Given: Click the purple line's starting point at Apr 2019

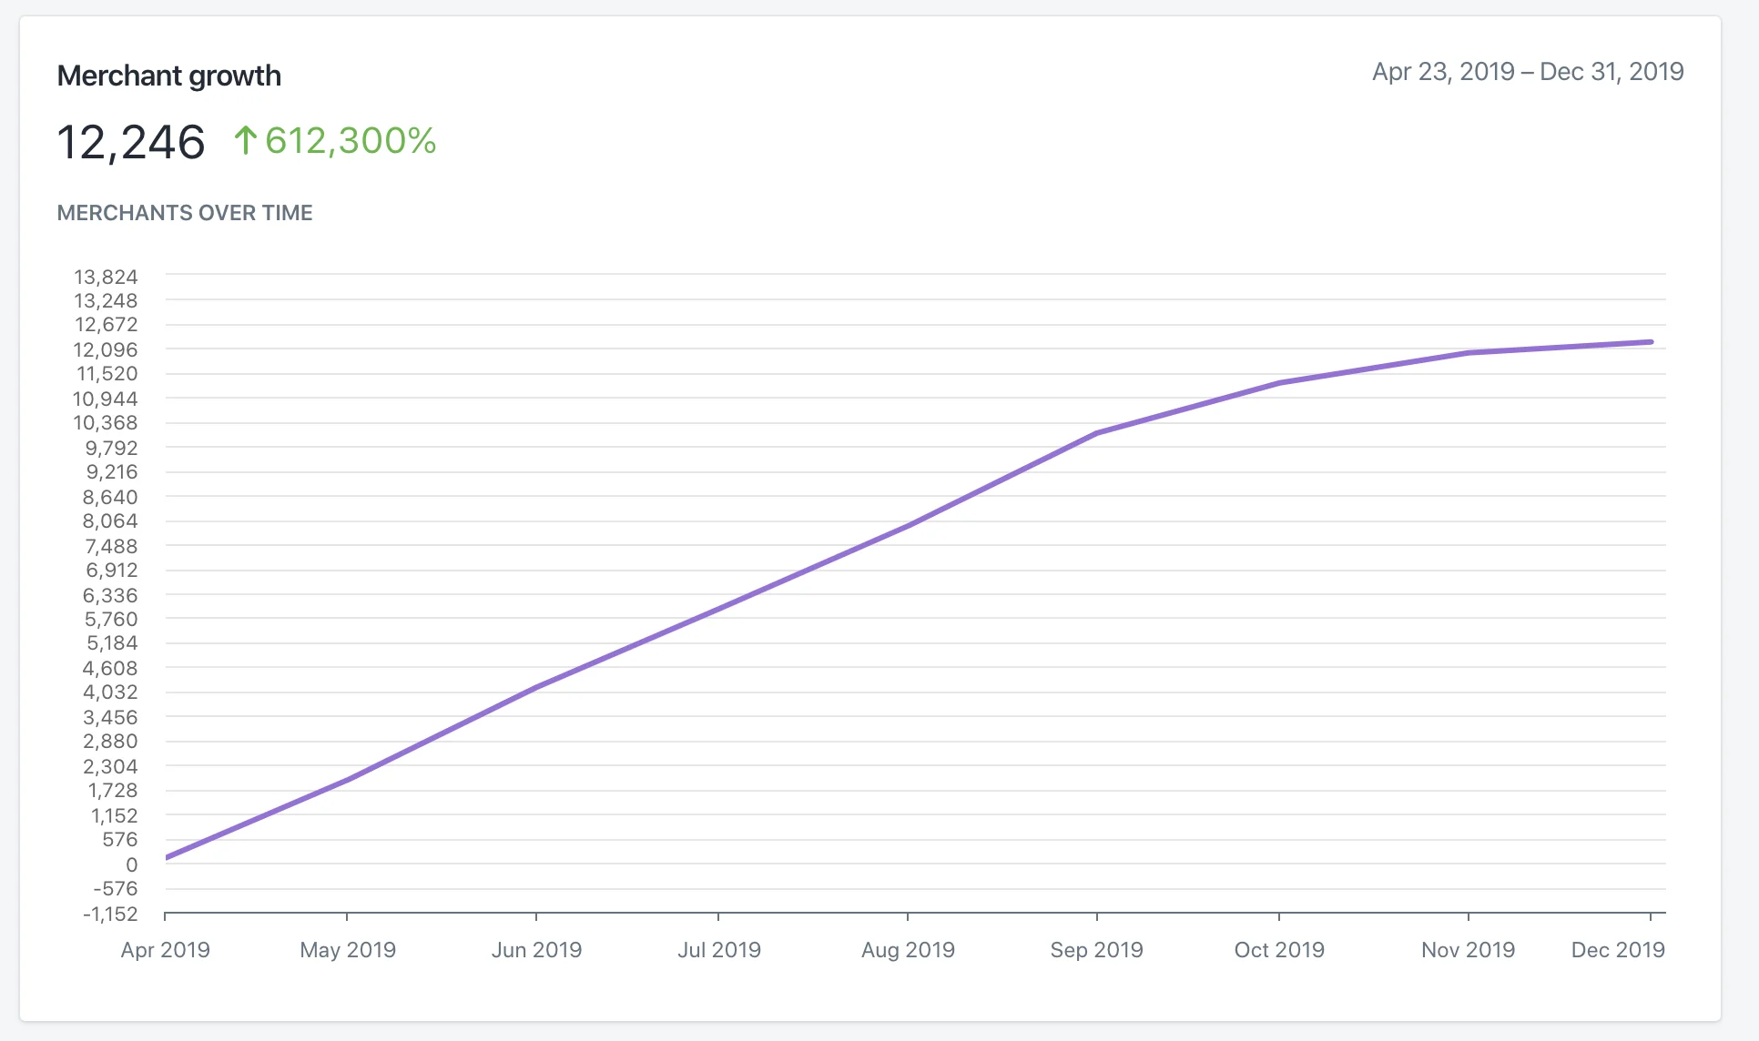Looking at the screenshot, I should (168, 857).
